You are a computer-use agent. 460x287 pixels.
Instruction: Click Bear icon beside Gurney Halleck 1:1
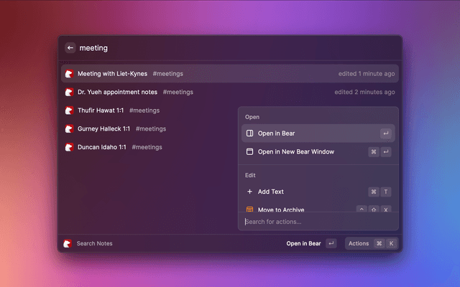[x=69, y=128]
